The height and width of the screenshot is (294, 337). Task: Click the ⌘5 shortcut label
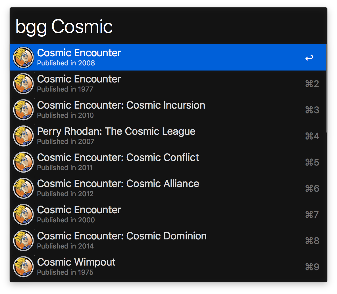[x=312, y=162]
